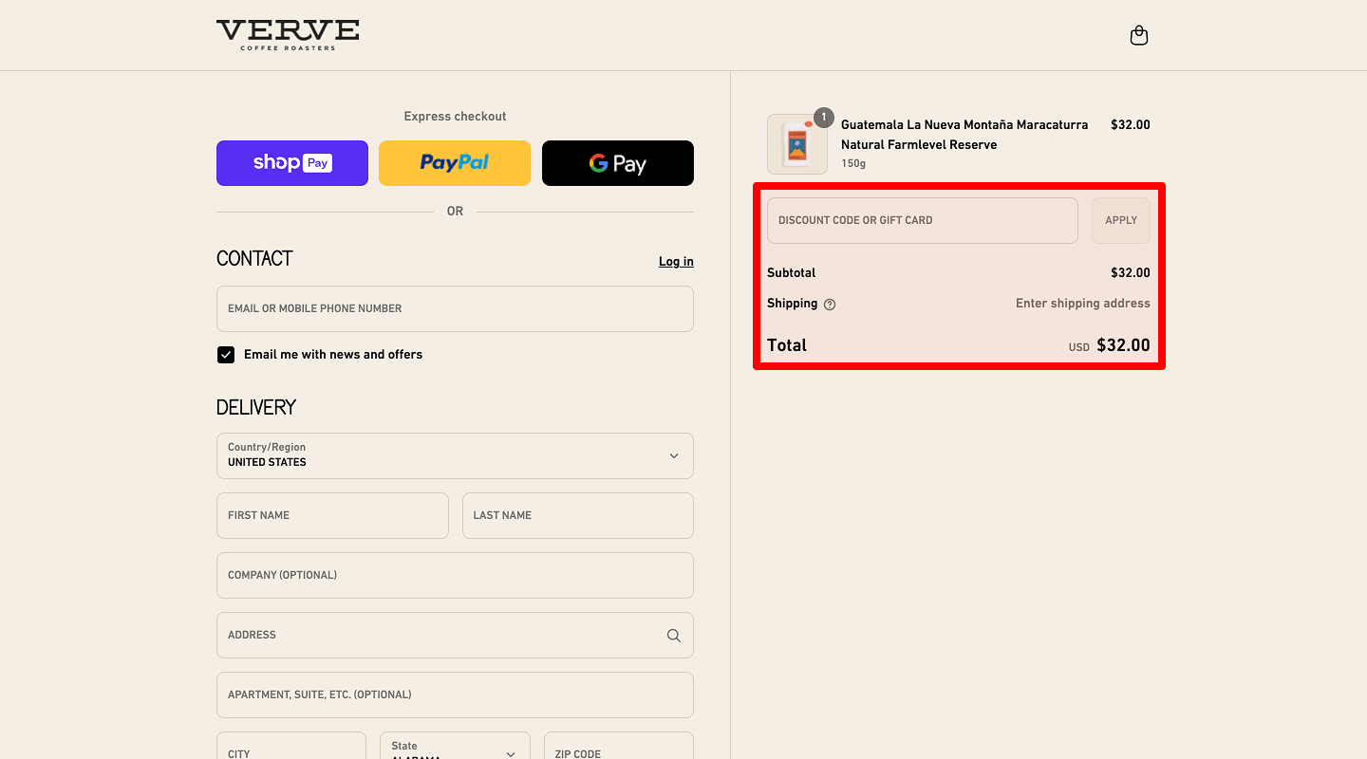Pay with Google Pay express checkout

618,163
